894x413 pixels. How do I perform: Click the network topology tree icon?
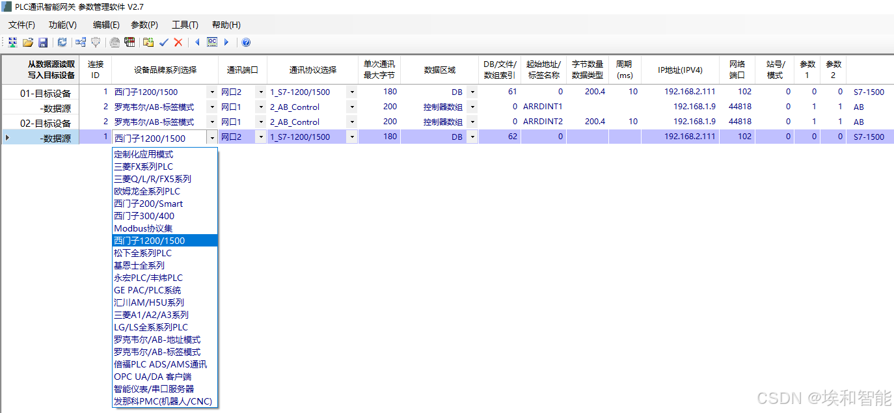(x=81, y=42)
